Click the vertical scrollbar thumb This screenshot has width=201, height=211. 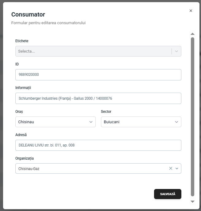pos(192,116)
